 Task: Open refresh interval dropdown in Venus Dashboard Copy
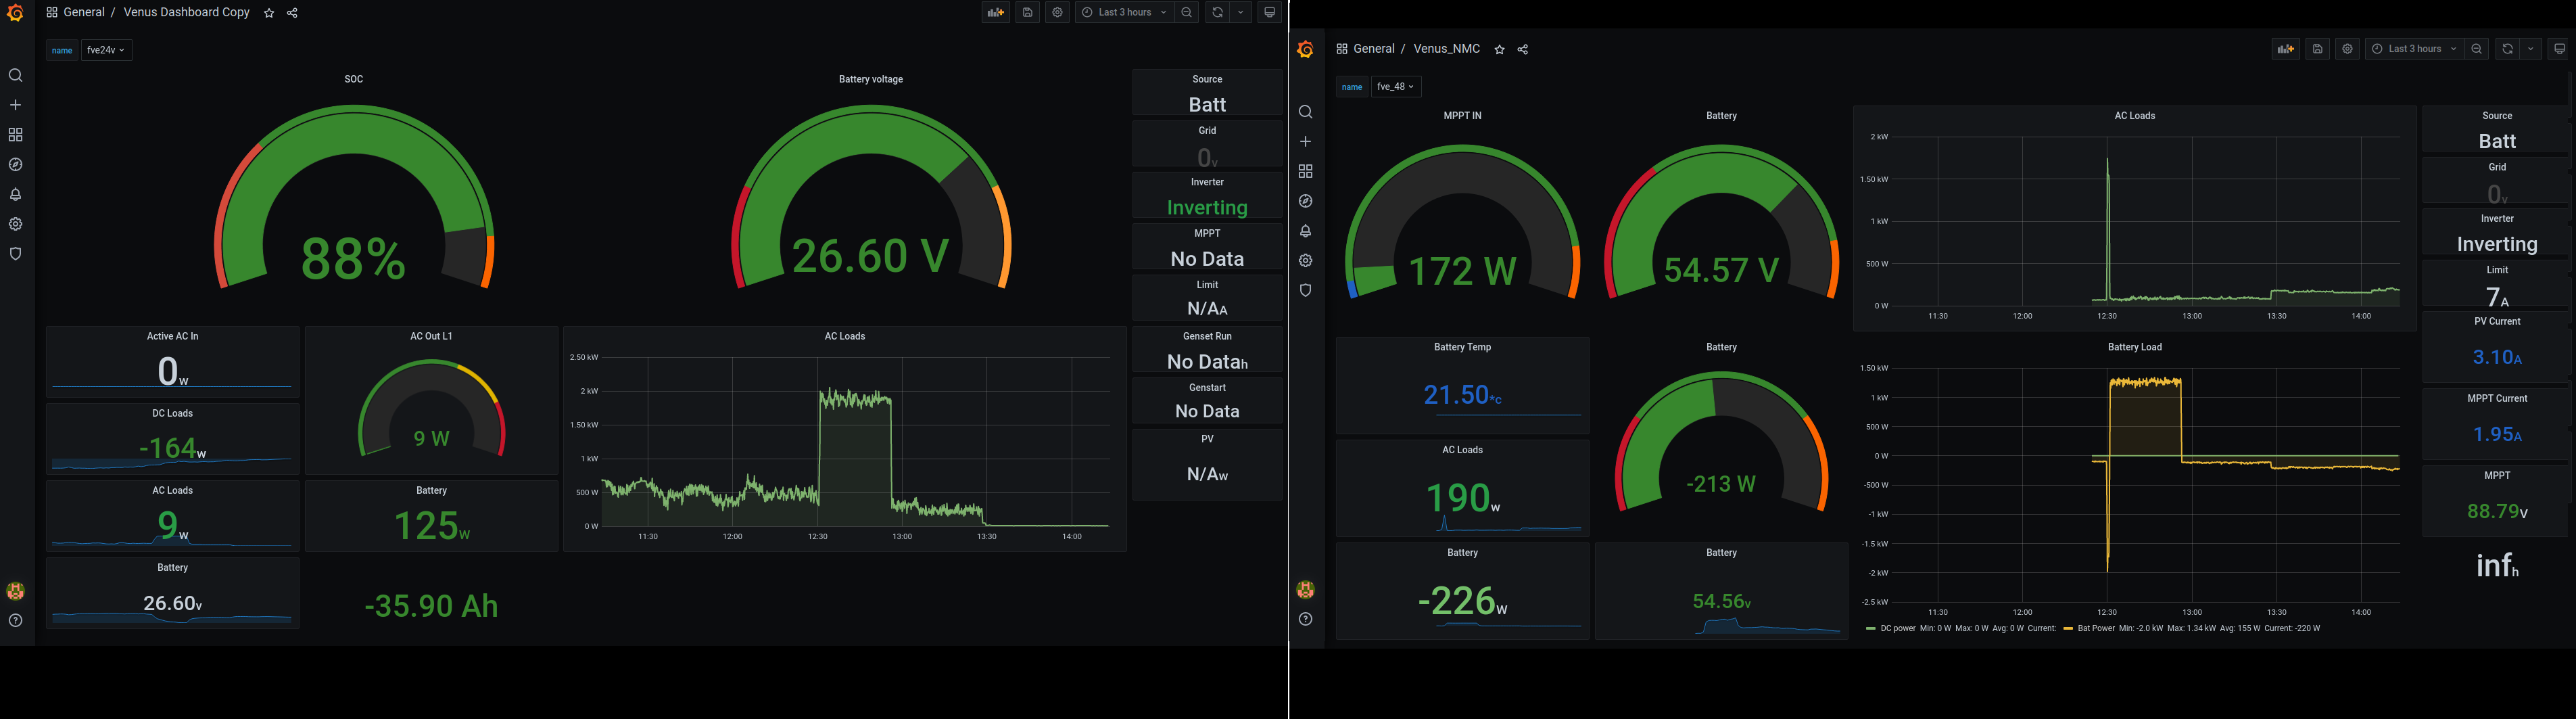(1241, 13)
